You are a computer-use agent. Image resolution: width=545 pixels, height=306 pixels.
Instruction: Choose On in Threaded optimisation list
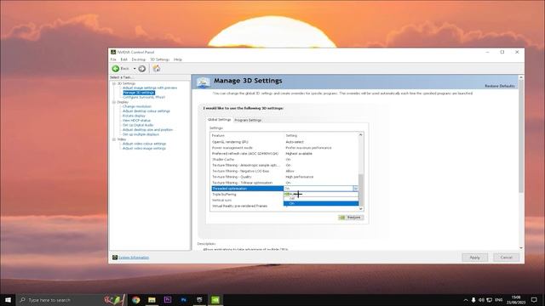coord(321,204)
